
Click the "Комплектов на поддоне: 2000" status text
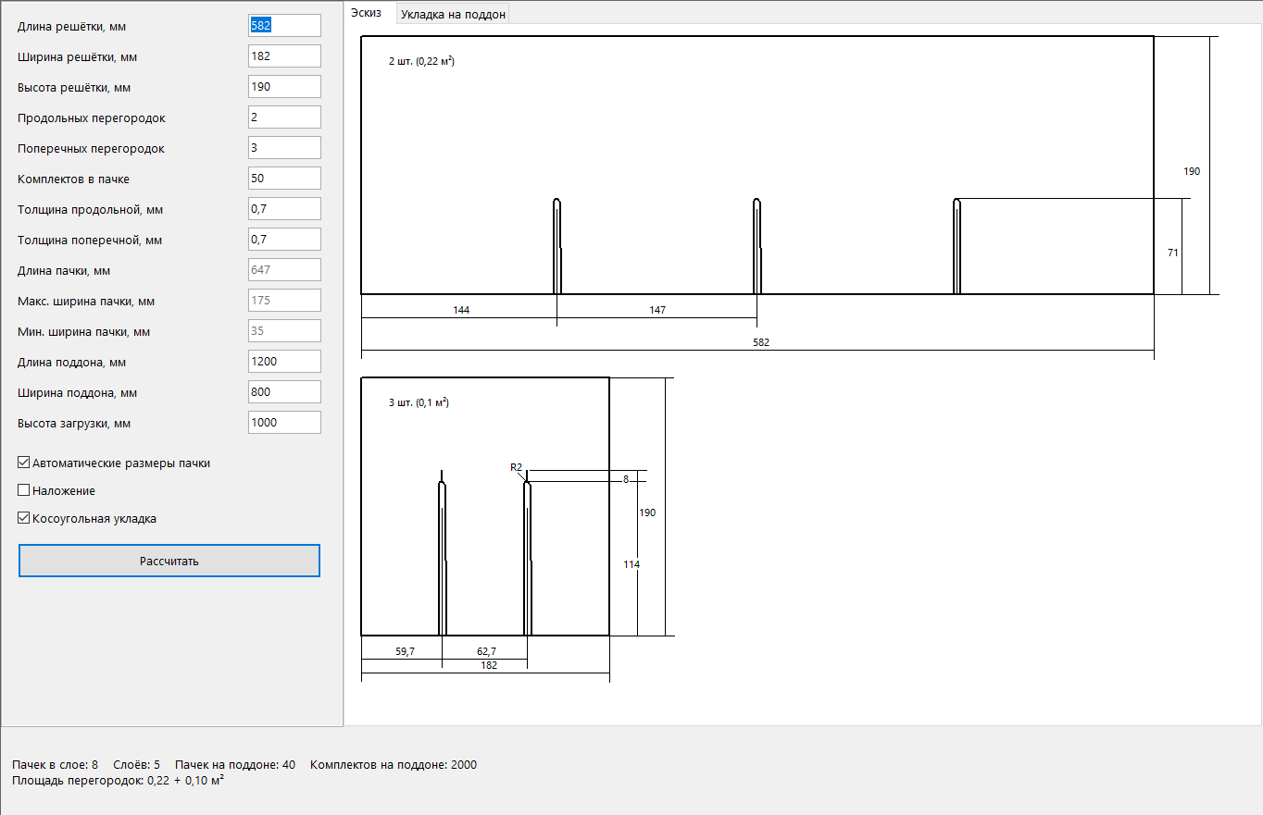(x=394, y=765)
